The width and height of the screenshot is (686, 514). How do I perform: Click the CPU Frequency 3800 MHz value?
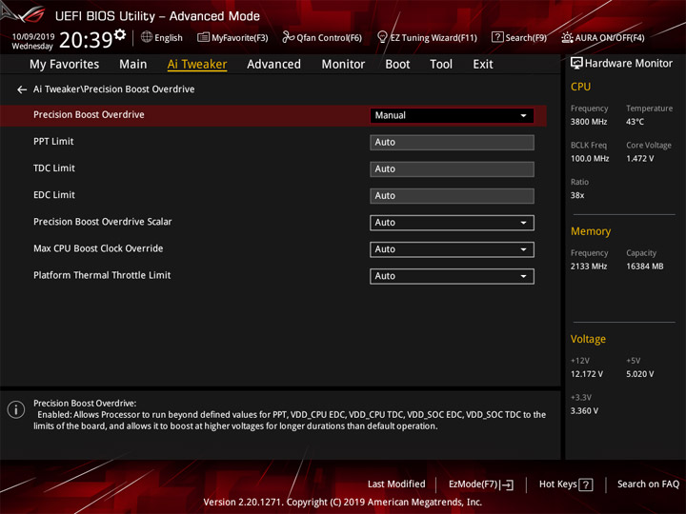pos(589,122)
